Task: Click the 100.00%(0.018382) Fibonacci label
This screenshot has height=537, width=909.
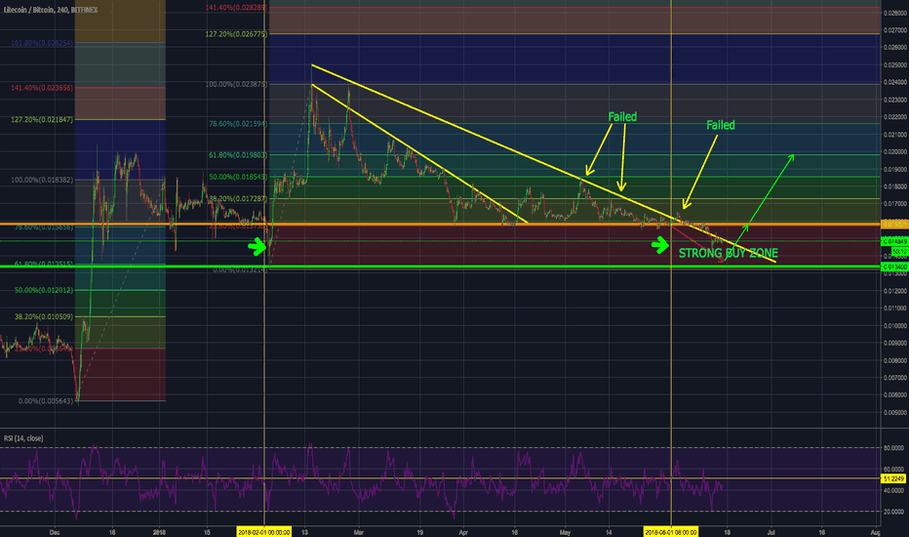Action: [x=42, y=180]
